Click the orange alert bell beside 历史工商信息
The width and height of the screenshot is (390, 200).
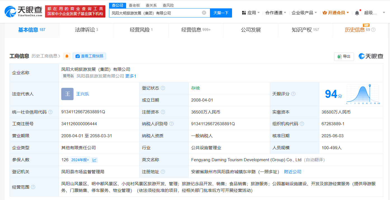click(x=67, y=56)
